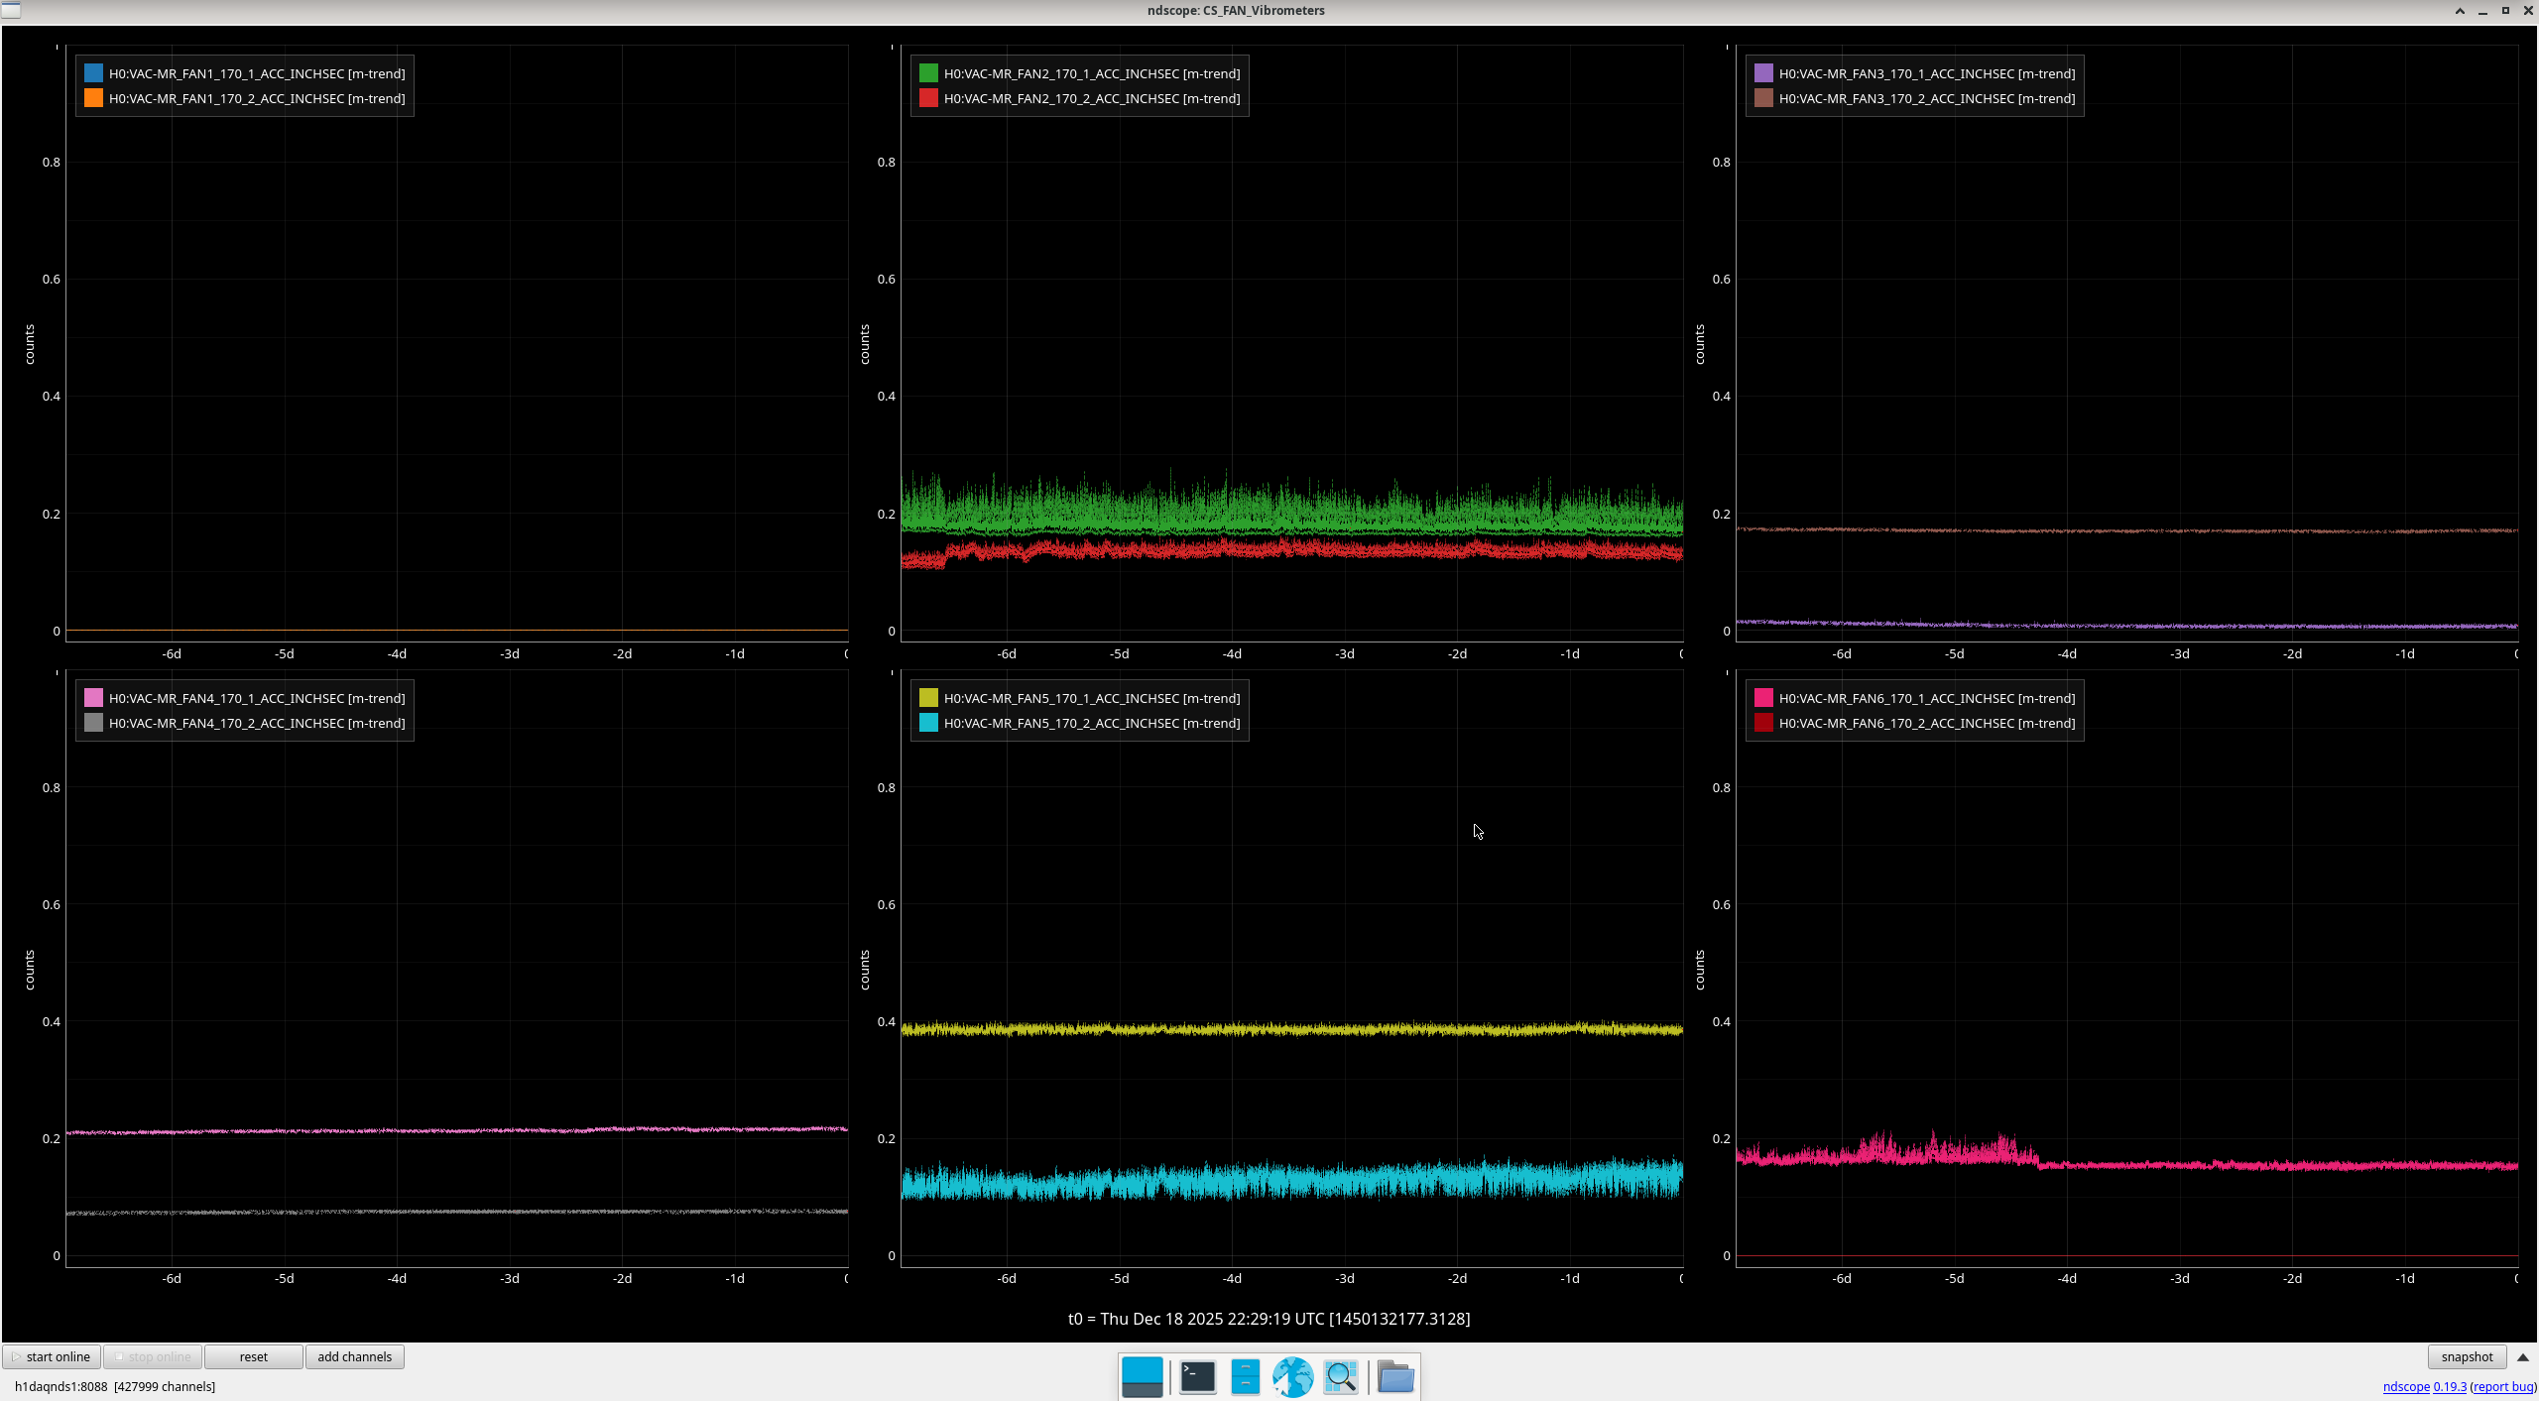Image resolution: width=2539 pixels, height=1401 pixels.
Task: Open the terminal emulator from the dock
Action: [1197, 1376]
